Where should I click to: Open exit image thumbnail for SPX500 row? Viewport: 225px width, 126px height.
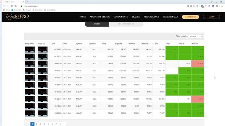pyautogui.click(x=43, y=64)
